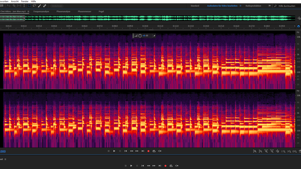Open the Hilfe menu
Image resolution: width=301 pixels, height=169 pixels.
(33, 1)
